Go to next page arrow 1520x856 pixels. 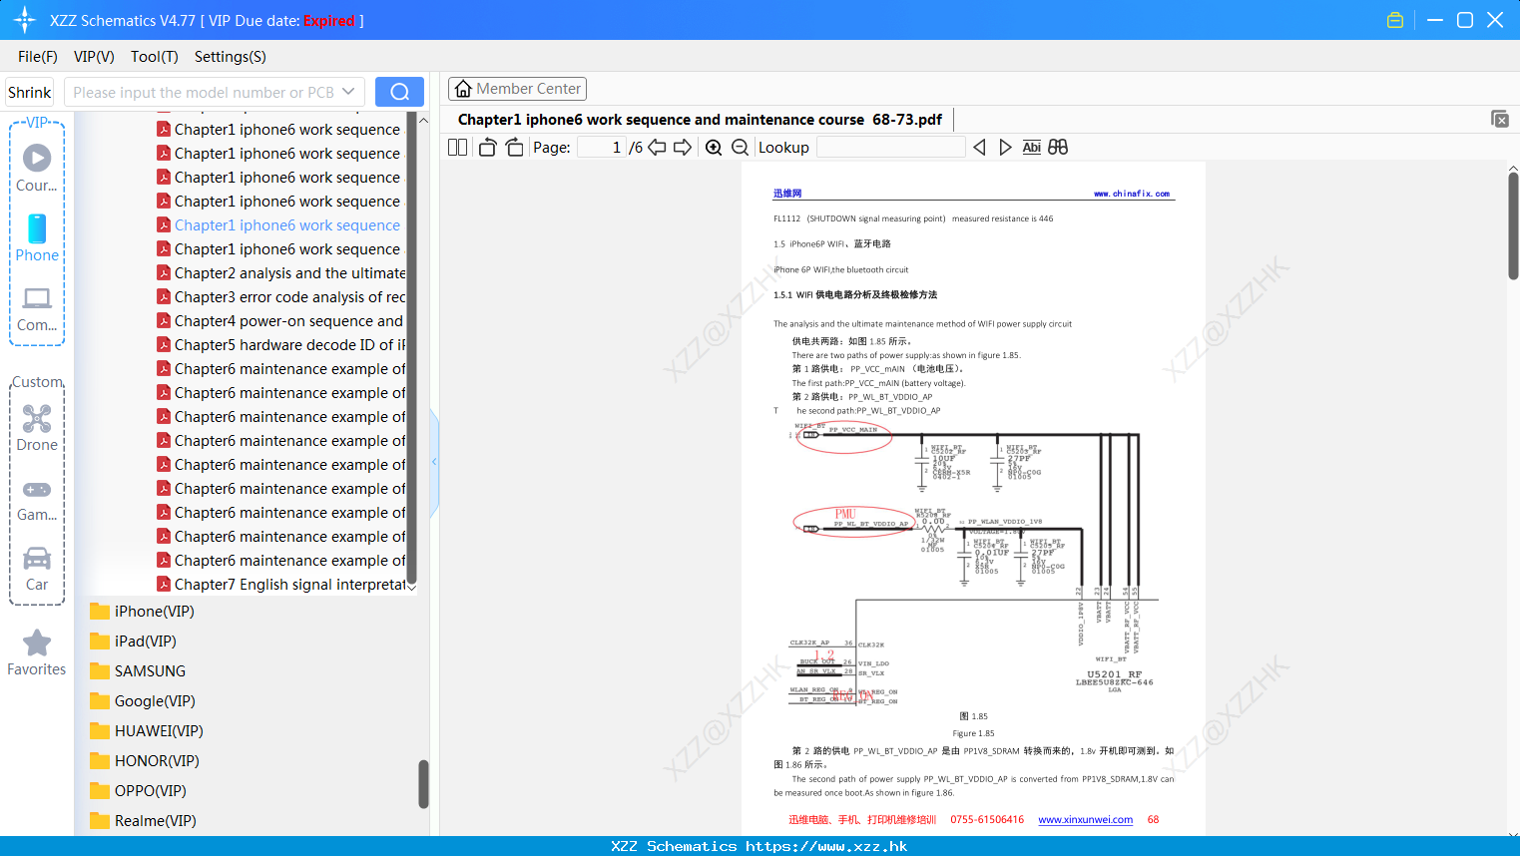click(x=683, y=147)
